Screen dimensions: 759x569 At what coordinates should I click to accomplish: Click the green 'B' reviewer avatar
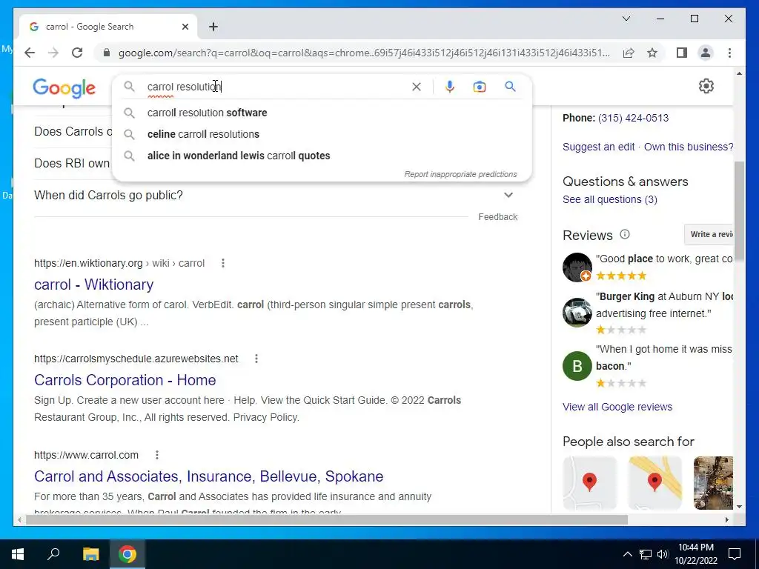[577, 366]
